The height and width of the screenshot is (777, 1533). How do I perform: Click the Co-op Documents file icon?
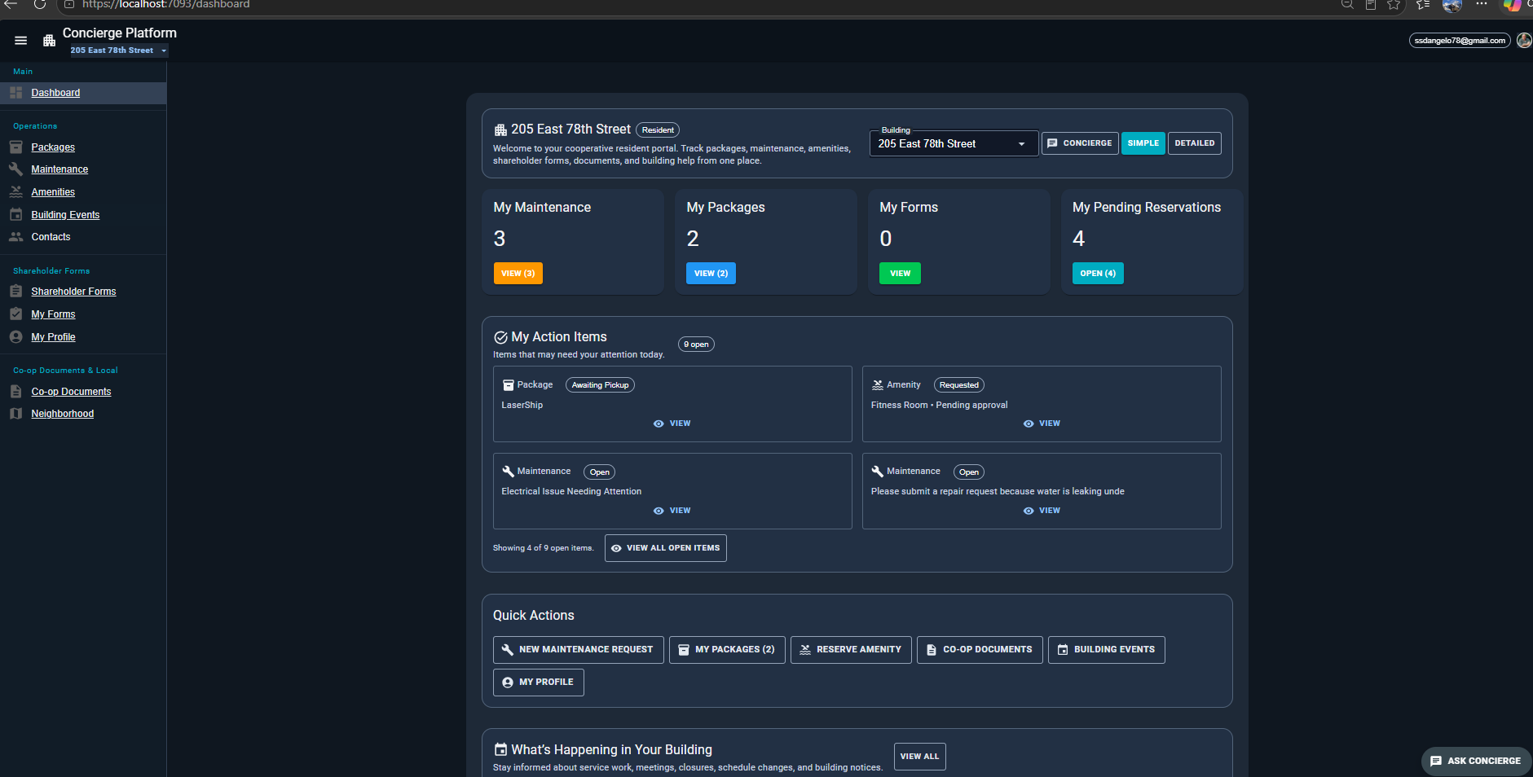pos(15,392)
